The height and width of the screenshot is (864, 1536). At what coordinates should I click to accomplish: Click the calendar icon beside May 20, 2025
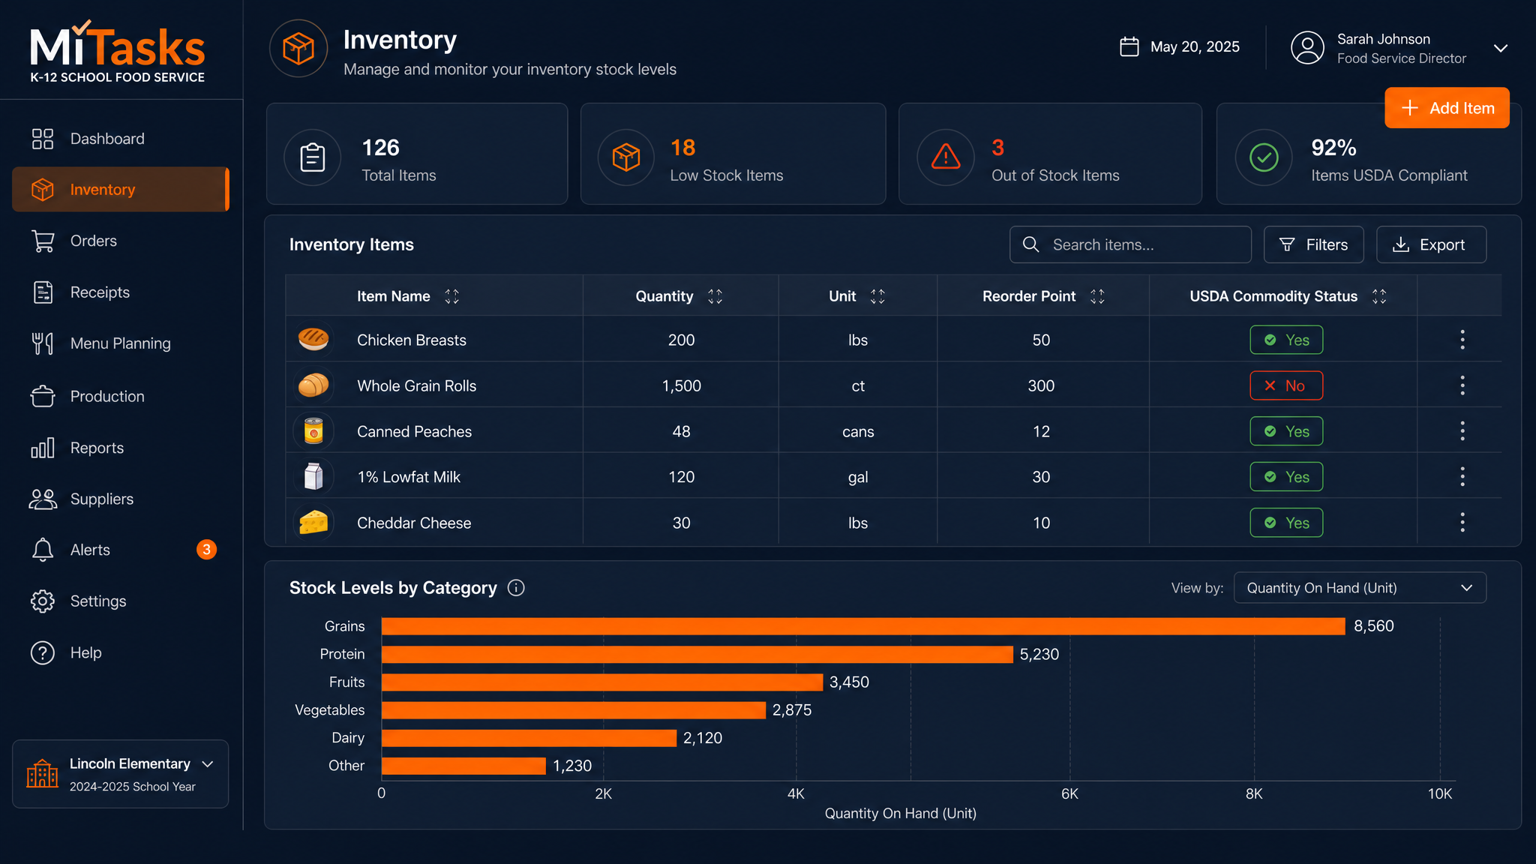pos(1129,46)
